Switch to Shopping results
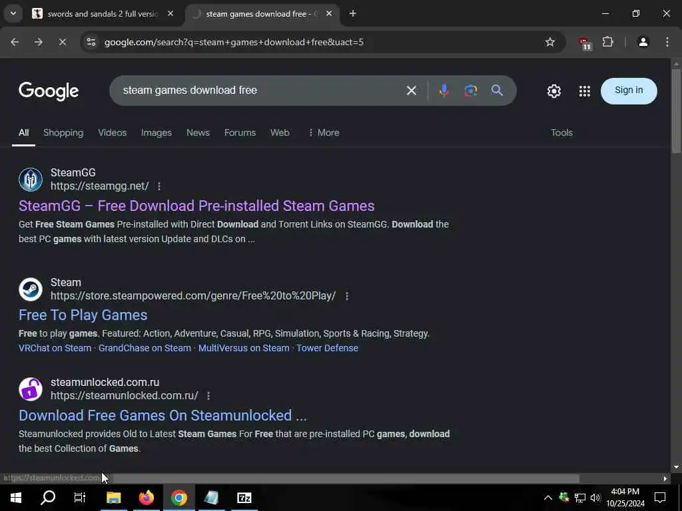This screenshot has height=511, width=682. (x=63, y=133)
